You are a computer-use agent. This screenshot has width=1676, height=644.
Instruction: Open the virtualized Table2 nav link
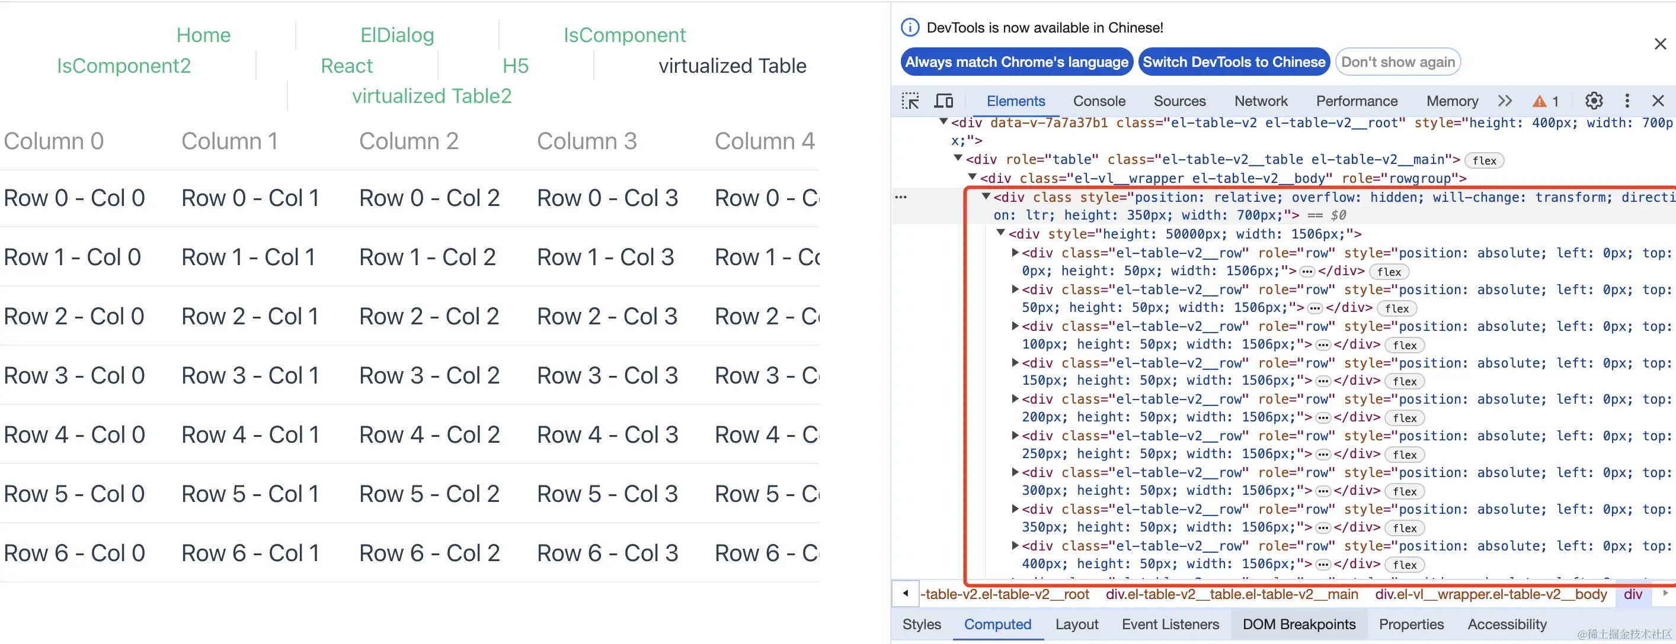431,96
